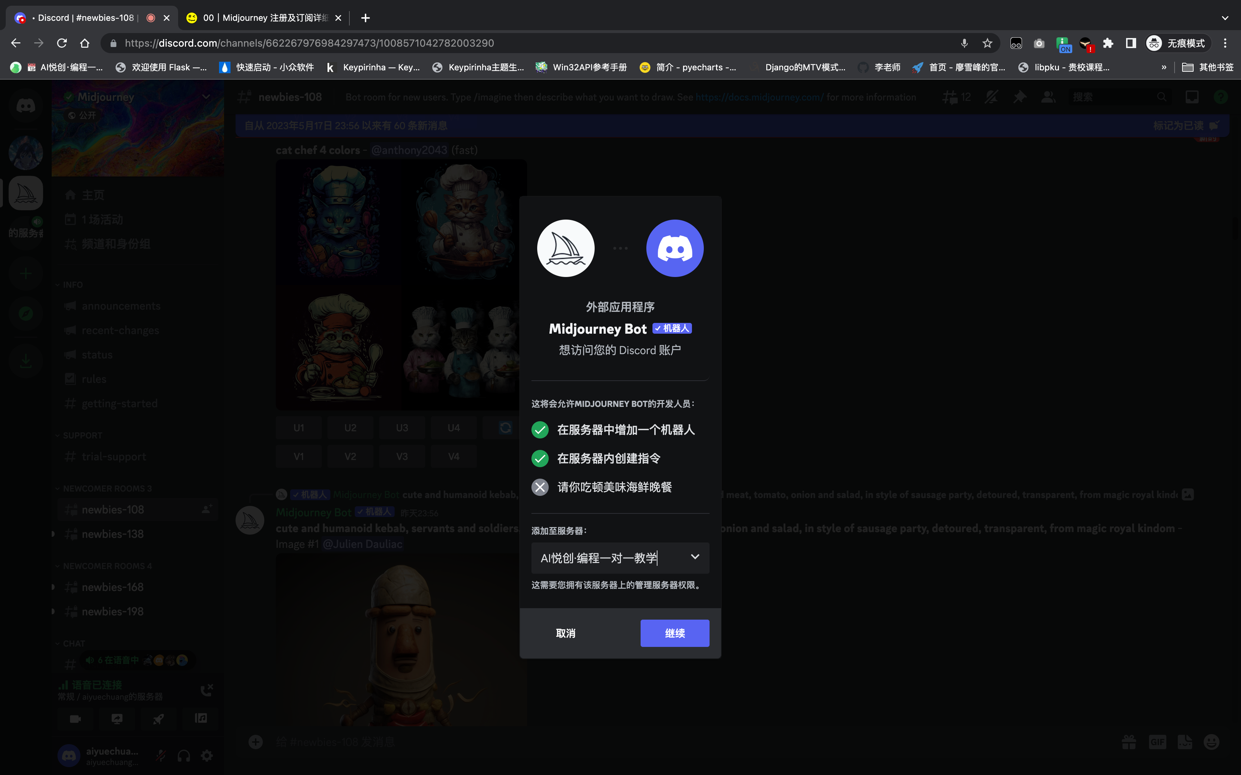Viewport: 1241px width, 775px height.
Task: Toggle screen share in the voice panel
Action: pyautogui.click(x=117, y=719)
